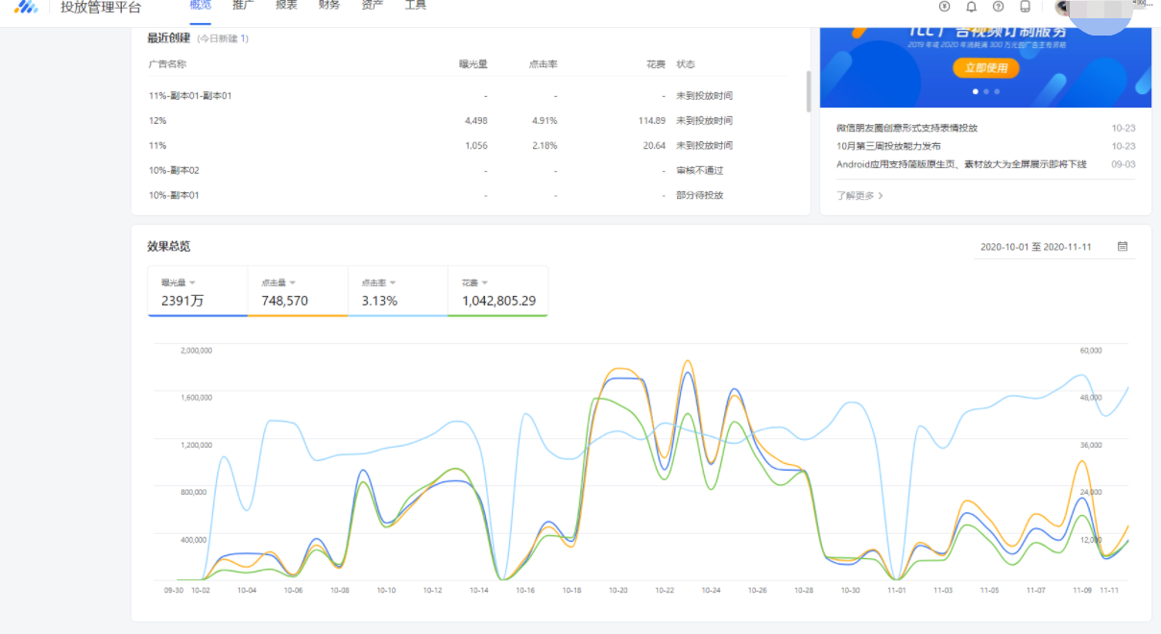Select the first banner carousel dot
Image resolution: width=1161 pixels, height=634 pixels.
976,91
